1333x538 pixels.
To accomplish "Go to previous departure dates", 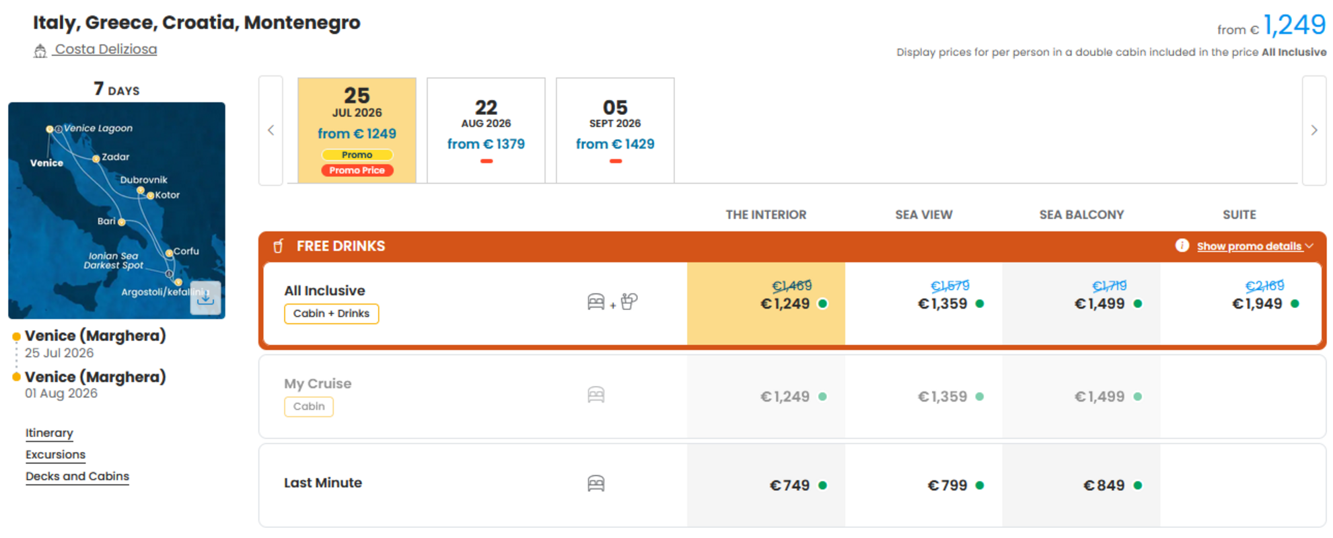I will click(271, 130).
